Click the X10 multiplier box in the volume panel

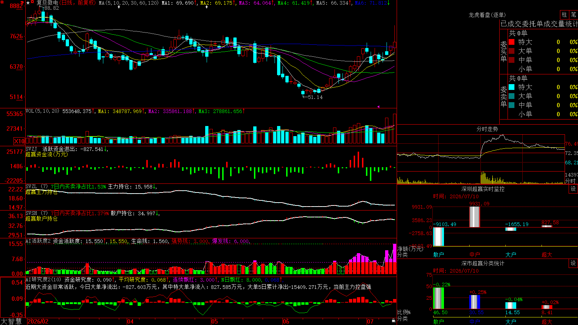pyautogui.click(x=19, y=141)
